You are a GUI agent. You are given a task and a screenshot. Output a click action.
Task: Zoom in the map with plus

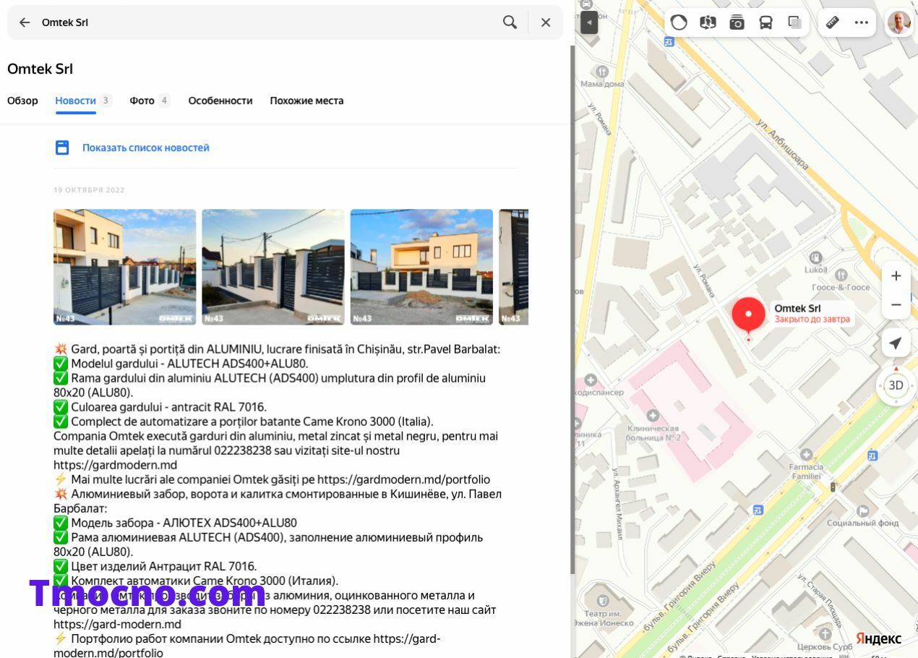(x=896, y=275)
